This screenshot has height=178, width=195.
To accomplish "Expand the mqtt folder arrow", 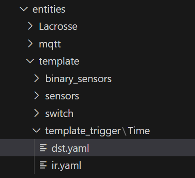I will [x=30, y=44].
